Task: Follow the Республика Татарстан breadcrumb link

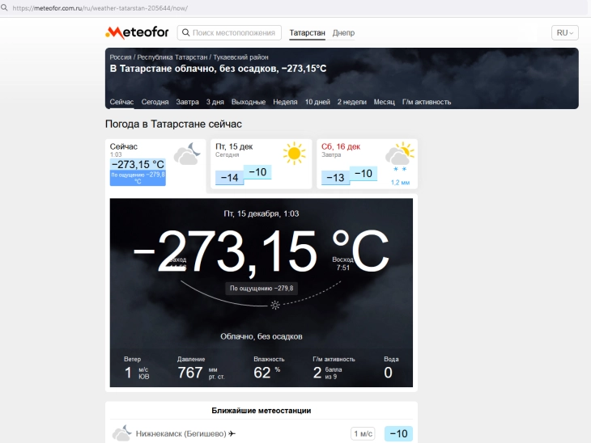Action: click(172, 57)
